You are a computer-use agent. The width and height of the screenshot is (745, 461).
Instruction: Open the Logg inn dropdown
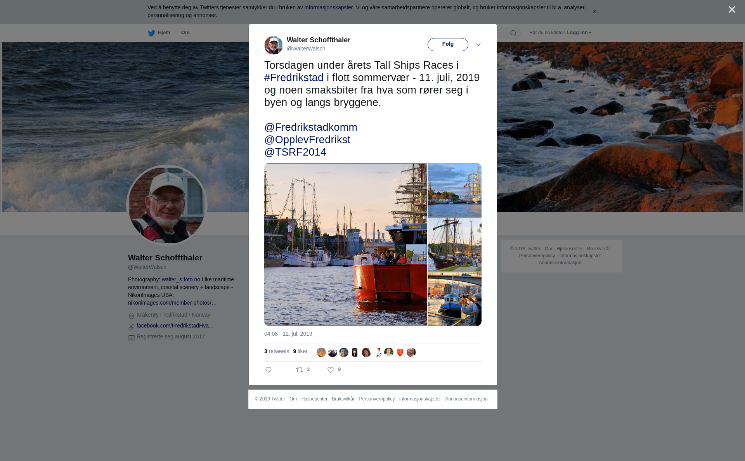(579, 33)
